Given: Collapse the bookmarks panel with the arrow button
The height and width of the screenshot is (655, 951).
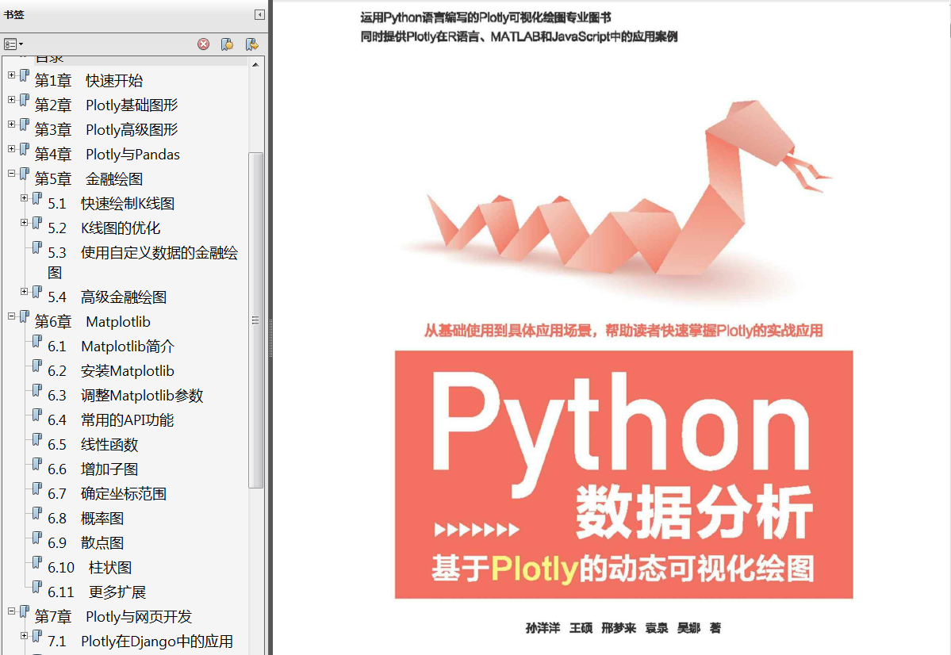Looking at the screenshot, I should [x=259, y=14].
